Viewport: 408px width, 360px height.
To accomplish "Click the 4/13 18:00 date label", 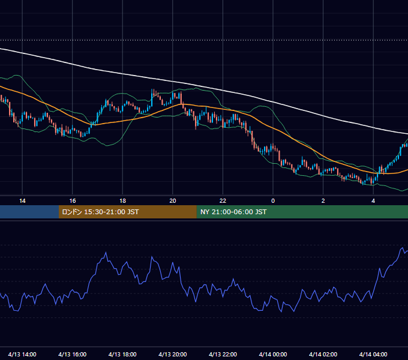I will (122, 354).
